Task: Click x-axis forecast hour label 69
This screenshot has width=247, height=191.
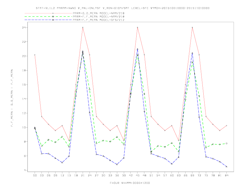Action: pyautogui.click(x=192, y=175)
